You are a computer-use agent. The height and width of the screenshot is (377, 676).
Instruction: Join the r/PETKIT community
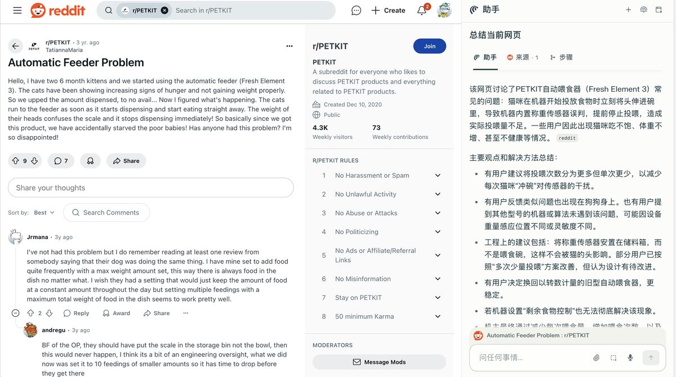429,46
